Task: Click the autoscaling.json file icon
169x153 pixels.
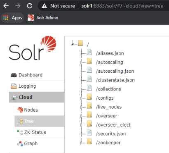Action: click(89, 70)
